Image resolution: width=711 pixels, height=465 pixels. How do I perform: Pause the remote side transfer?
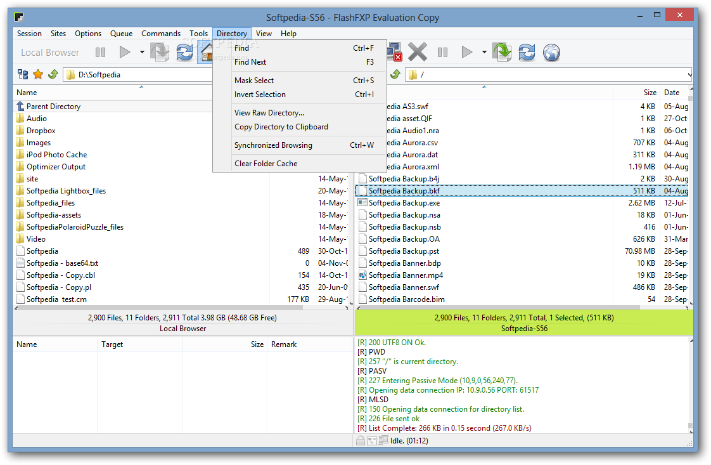pyautogui.click(x=442, y=52)
